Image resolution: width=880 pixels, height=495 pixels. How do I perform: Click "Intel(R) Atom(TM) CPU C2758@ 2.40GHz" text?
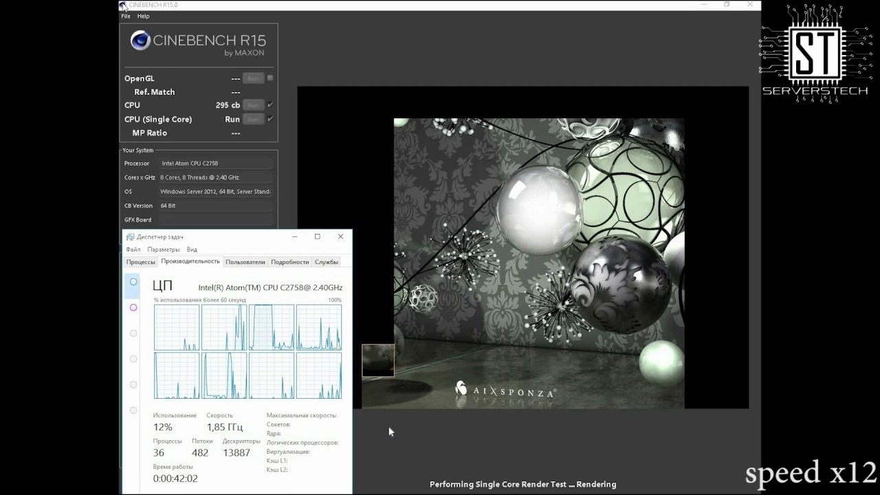tap(270, 287)
